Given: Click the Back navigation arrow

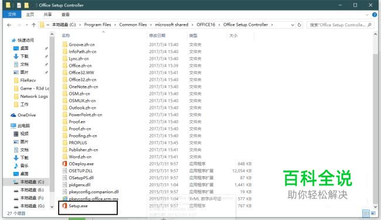Looking at the screenshot, I should pos(9,25).
